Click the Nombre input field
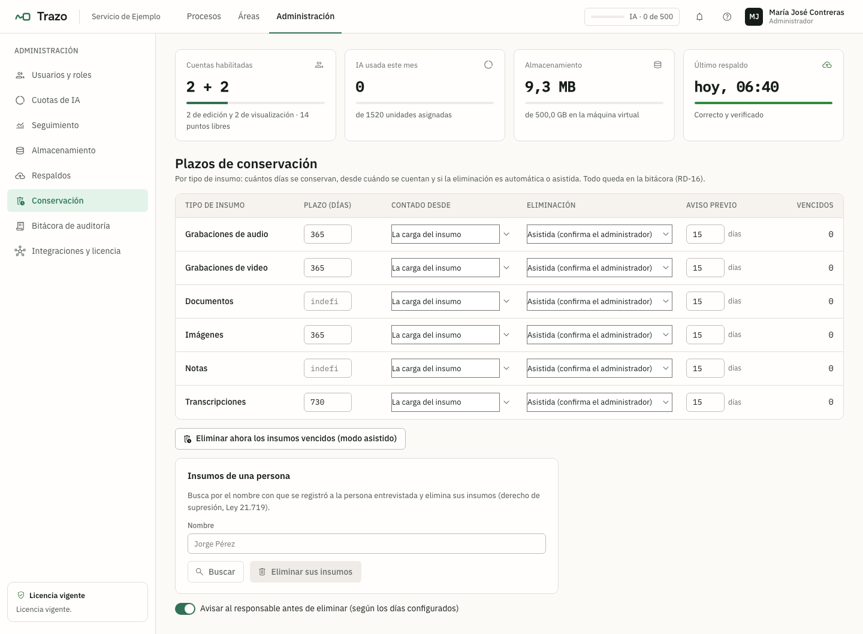 pos(367,544)
